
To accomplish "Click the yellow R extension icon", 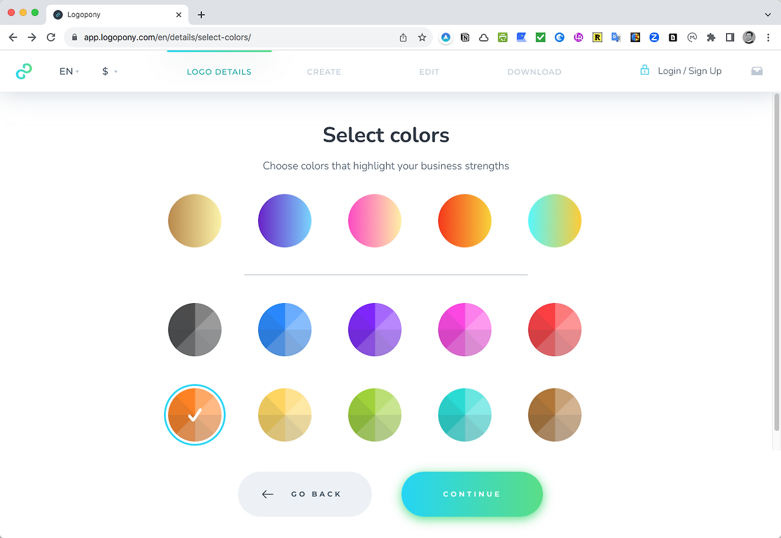I will point(597,37).
